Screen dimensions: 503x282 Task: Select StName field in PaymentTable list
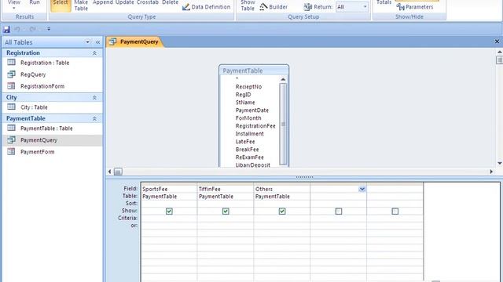coord(245,103)
